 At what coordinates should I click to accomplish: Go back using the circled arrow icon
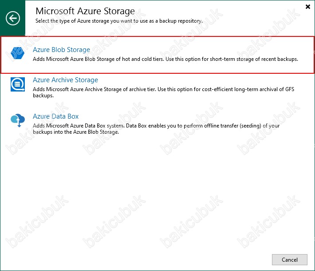coord(13,18)
